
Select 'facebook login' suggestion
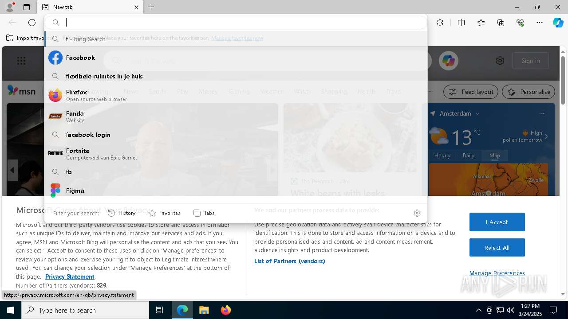click(236, 135)
